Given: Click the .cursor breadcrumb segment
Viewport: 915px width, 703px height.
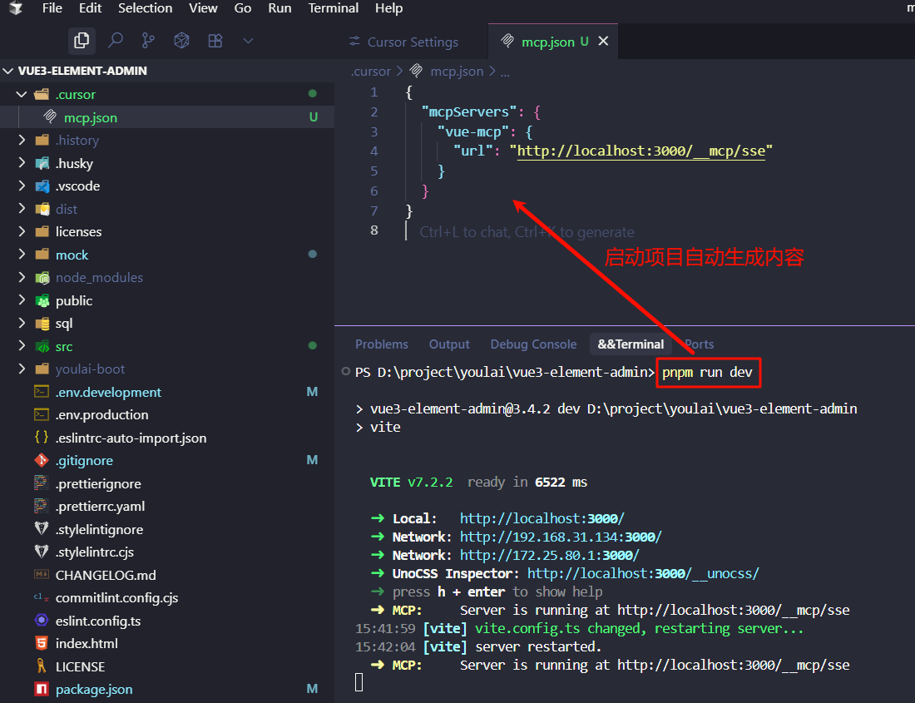Looking at the screenshot, I should click(x=370, y=72).
